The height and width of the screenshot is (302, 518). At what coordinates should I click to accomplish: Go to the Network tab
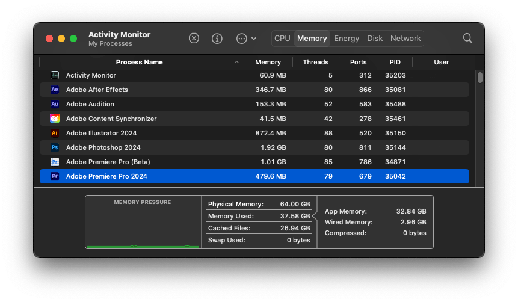tap(405, 39)
